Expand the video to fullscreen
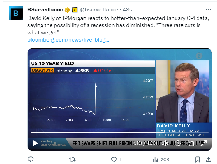Viewport: 217px width, 164px height. tap(203, 143)
